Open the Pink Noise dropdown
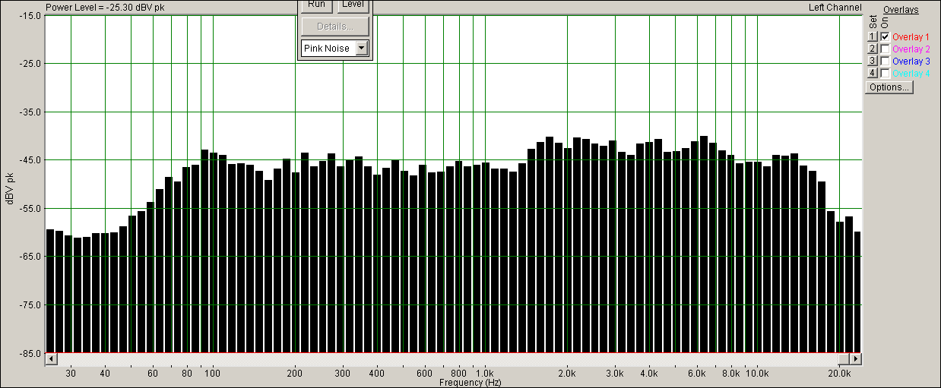941x388 pixels. coord(362,49)
